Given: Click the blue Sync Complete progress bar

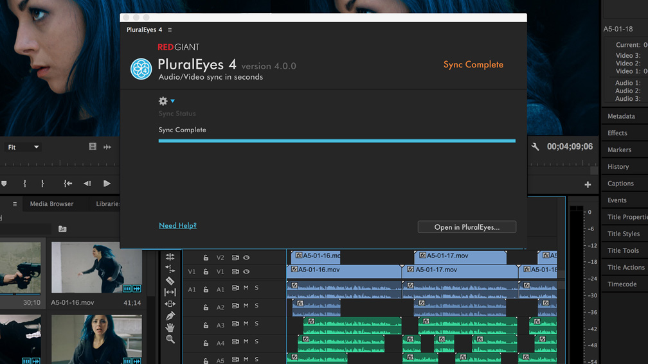Looking at the screenshot, I should pos(337,141).
